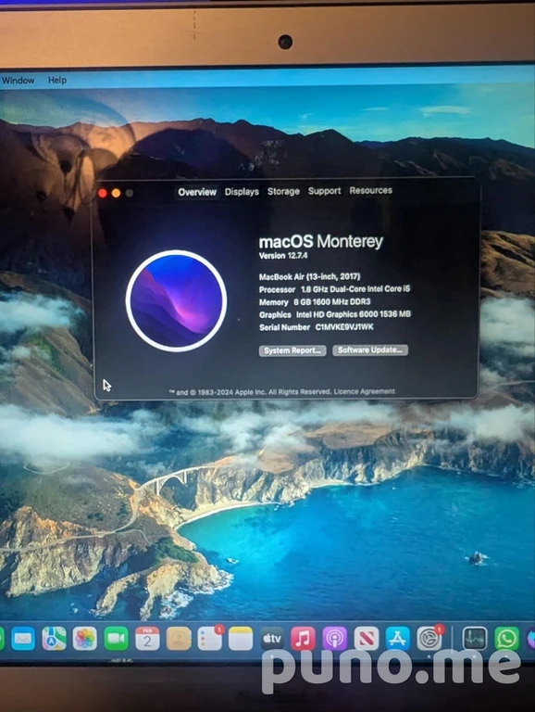Select the Support tab

coord(324,191)
